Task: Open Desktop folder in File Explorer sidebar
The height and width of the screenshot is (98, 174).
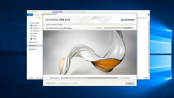Action: click(x=35, y=26)
